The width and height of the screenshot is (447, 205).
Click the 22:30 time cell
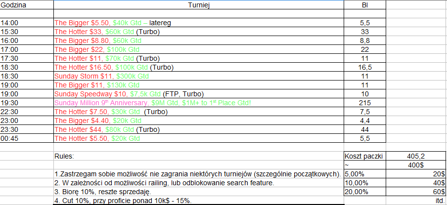click(27, 112)
